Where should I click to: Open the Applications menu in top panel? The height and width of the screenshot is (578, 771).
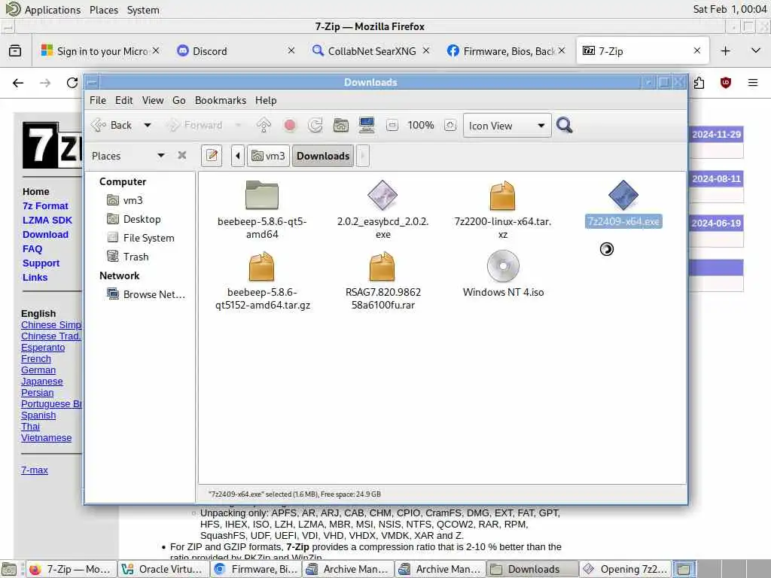coord(43,9)
